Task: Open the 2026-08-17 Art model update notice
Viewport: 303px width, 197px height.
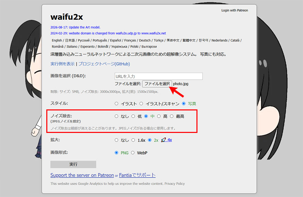Action: pos(75,27)
